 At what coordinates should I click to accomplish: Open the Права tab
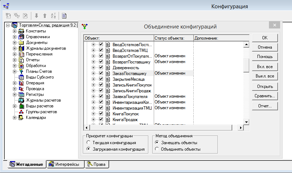(96, 164)
